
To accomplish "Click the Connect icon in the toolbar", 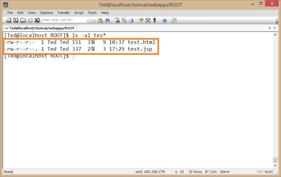I will [x=9, y=20].
